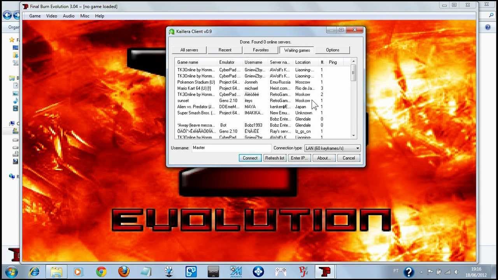This screenshot has height=280, width=498.
Task: Click the game list scrollbar thumb
Action: pyautogui.click(x=354, y=73)
